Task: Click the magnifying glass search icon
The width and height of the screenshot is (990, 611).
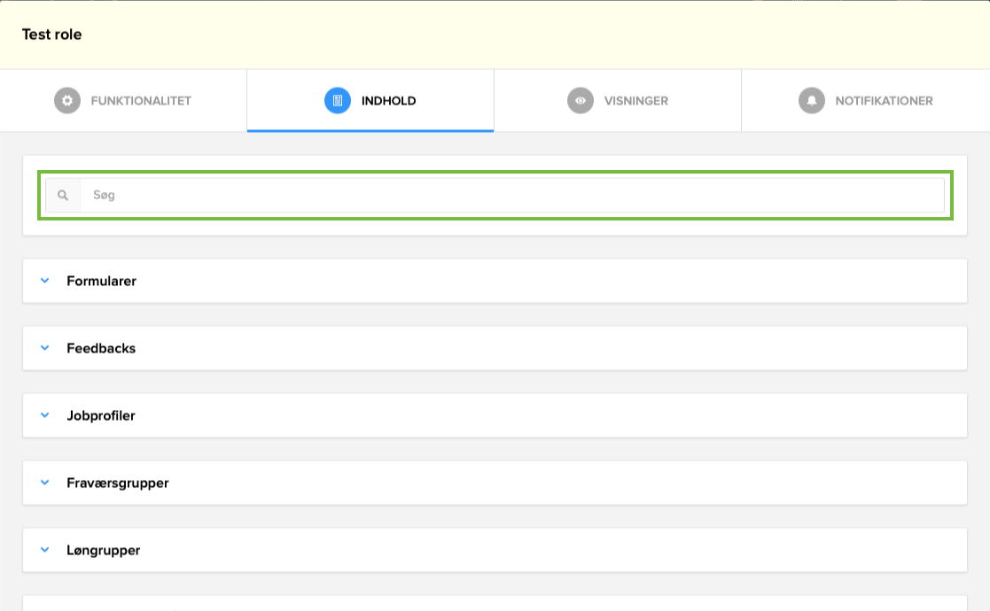Action: point(62,194)
